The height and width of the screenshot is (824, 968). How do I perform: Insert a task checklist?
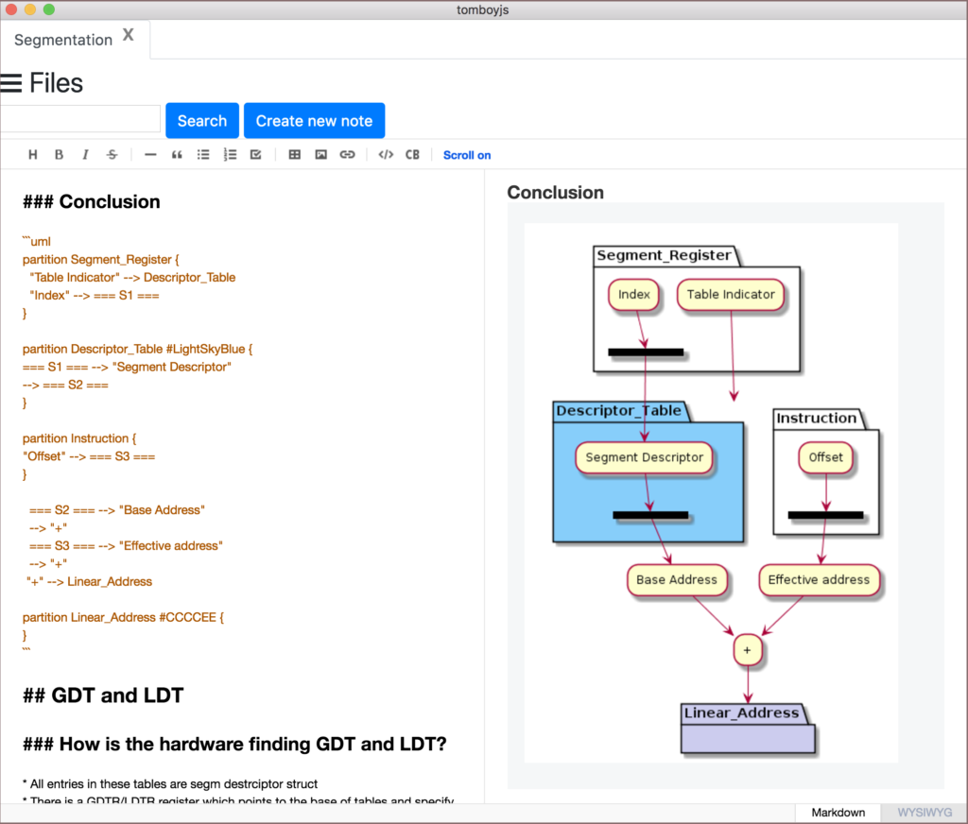[255, 155]
